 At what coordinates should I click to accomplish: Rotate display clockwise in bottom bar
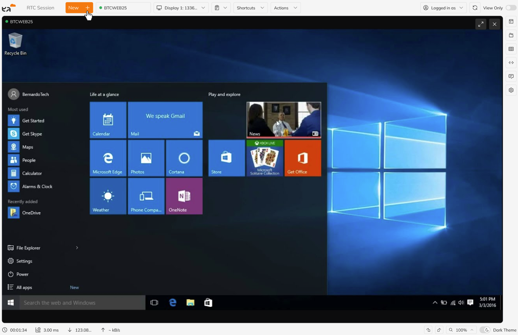[x=439, y=330]
